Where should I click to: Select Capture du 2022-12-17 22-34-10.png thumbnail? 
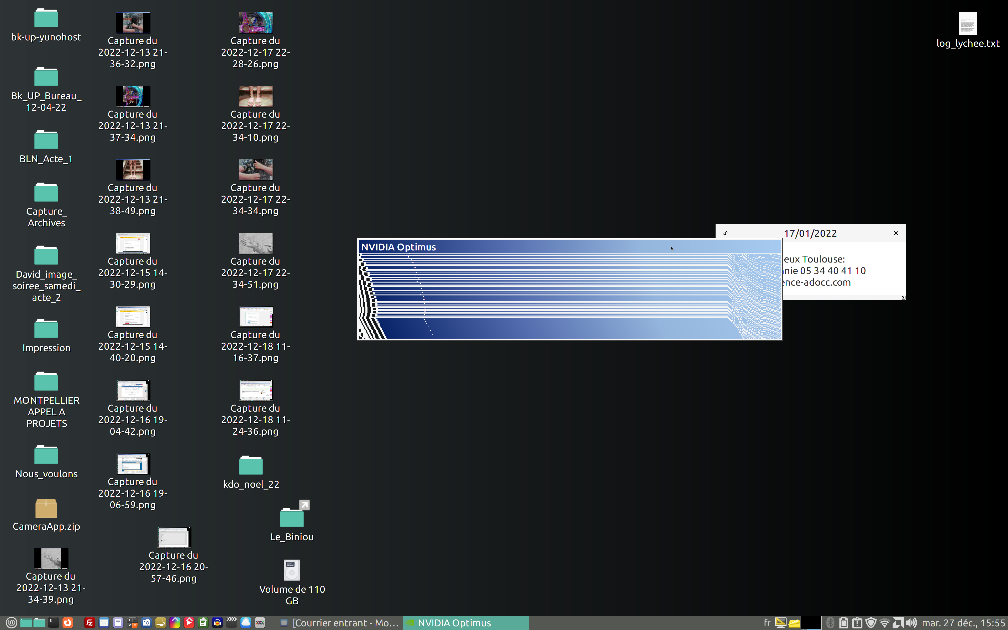click(255, 96)
